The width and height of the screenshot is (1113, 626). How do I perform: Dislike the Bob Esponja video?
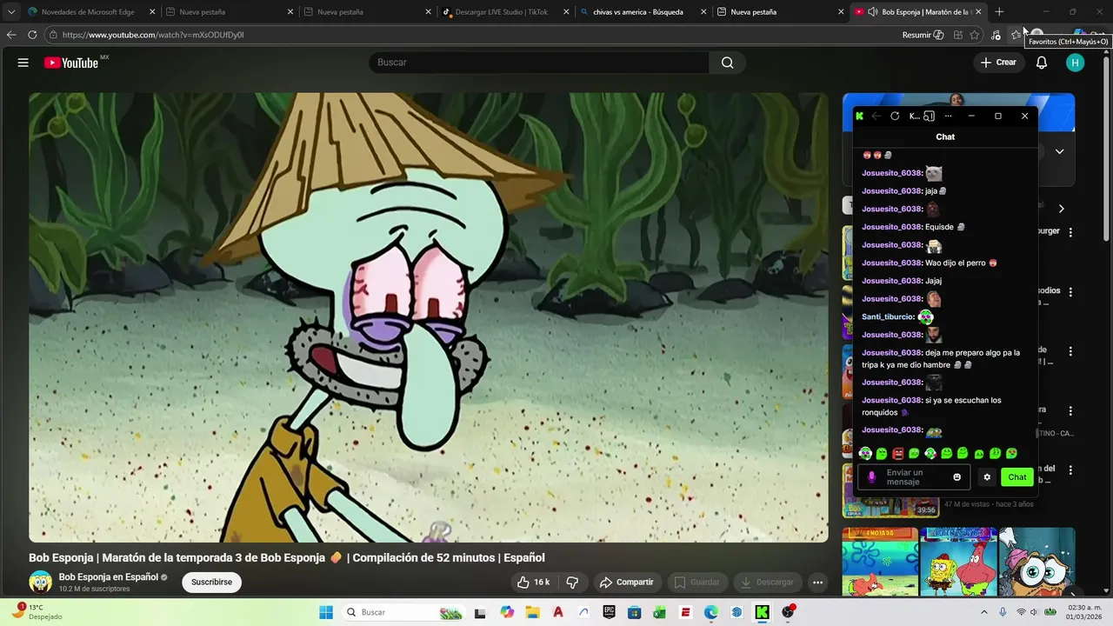pos(572,582)
